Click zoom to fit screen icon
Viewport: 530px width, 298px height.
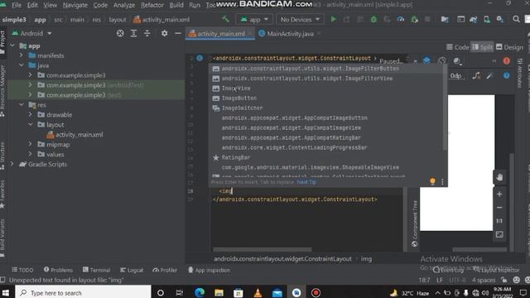[x=499, y=234]
